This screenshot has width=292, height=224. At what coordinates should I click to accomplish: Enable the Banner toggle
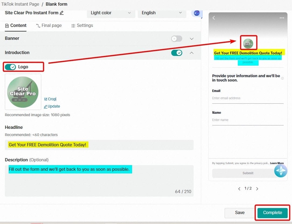coord(177,39)
